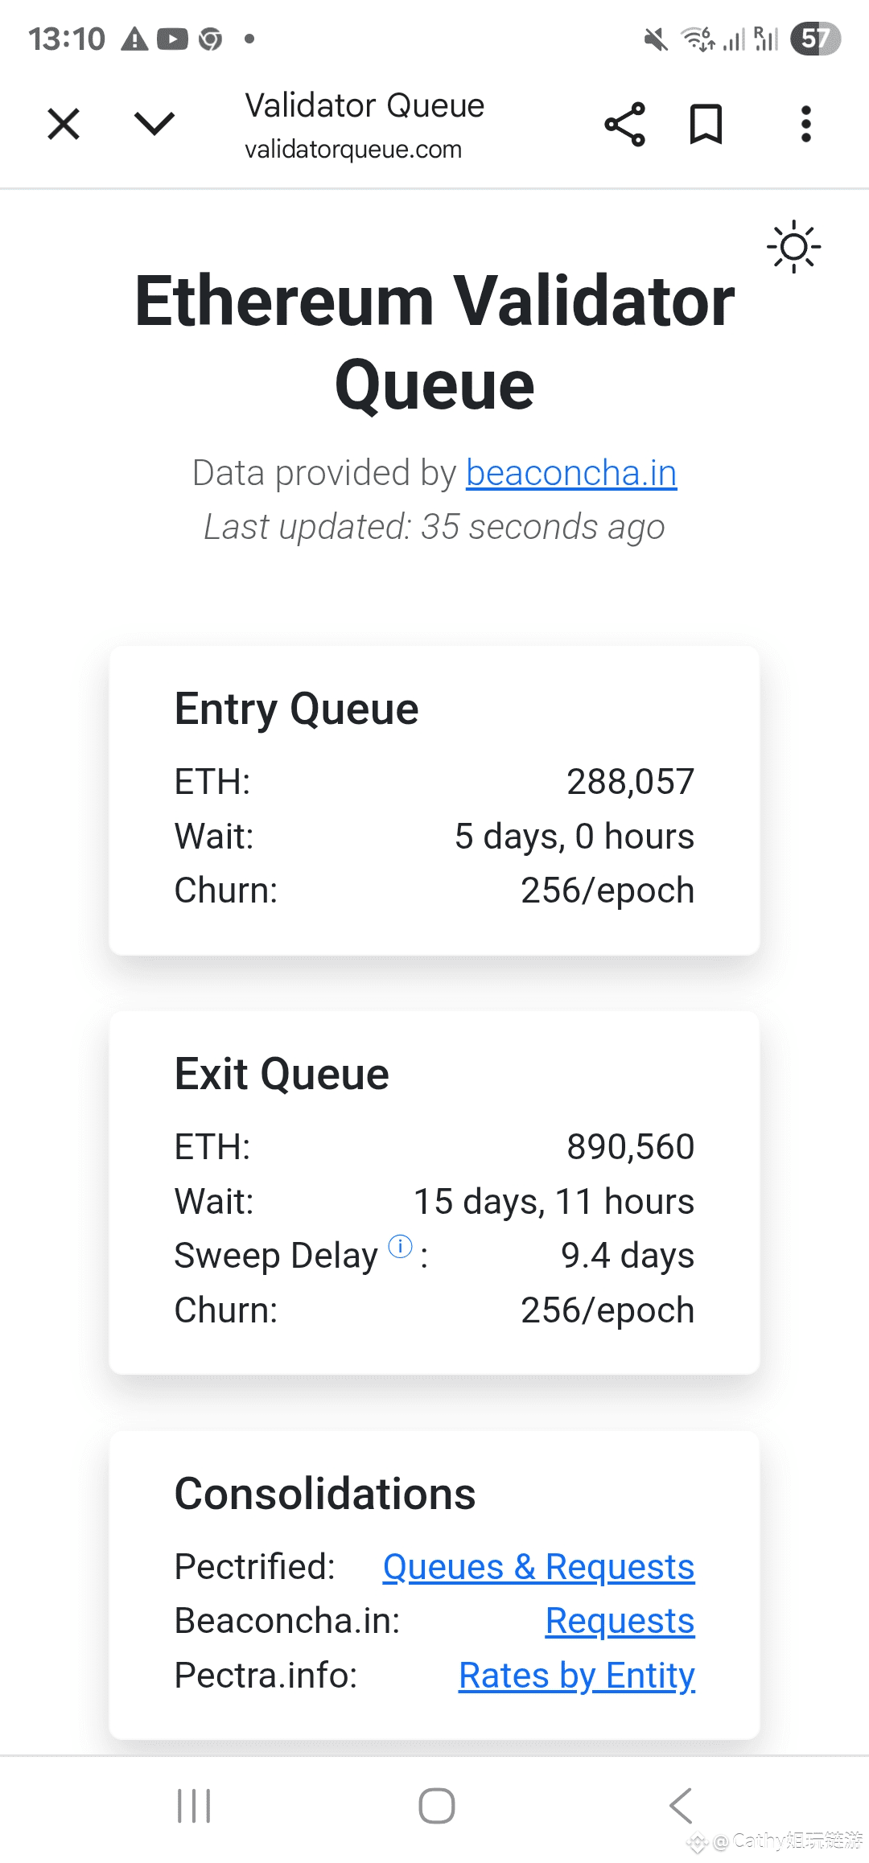Open Beaconcha.in Requests link

click(620, 1621)
